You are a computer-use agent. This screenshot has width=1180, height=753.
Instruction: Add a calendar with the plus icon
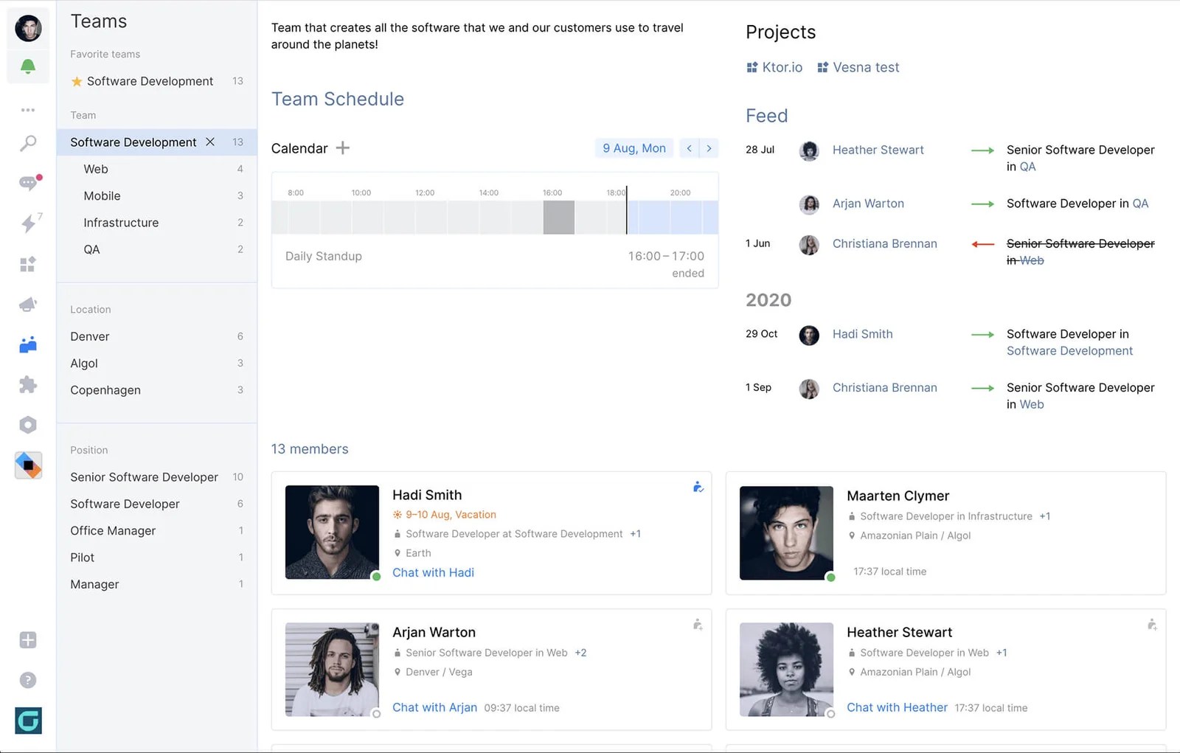coord(343,148)
